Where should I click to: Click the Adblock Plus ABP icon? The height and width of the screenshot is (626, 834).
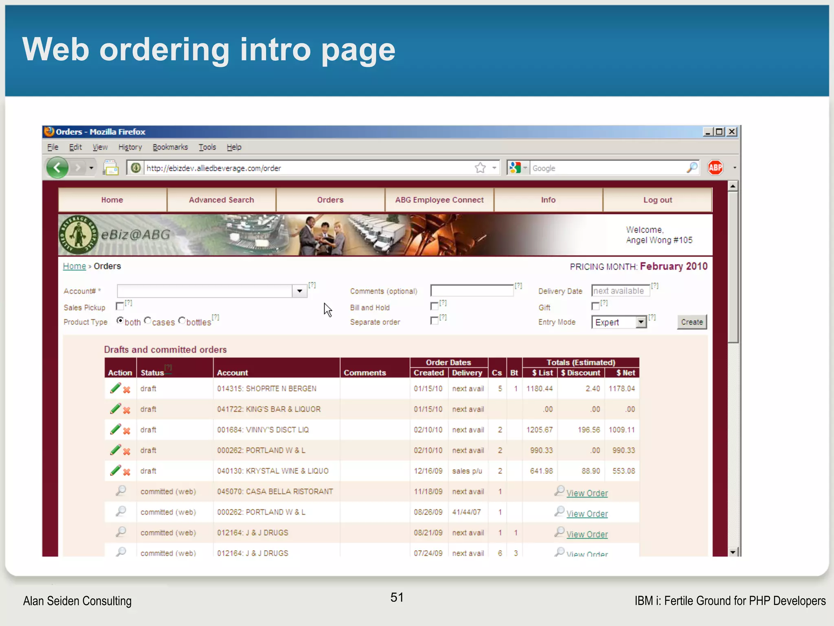click(x=715, y=168)
